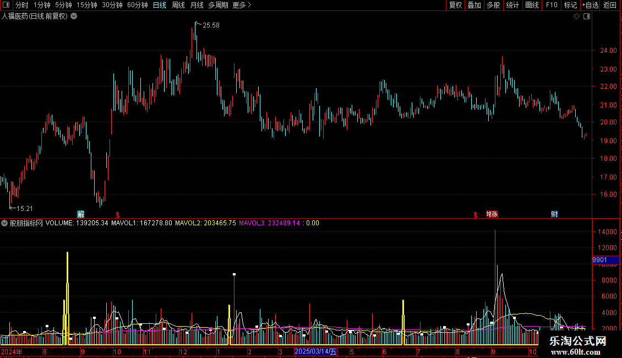Click the 统计 statistics button
The height and width of the screenshot is (358, 622).
coord(512,5)
